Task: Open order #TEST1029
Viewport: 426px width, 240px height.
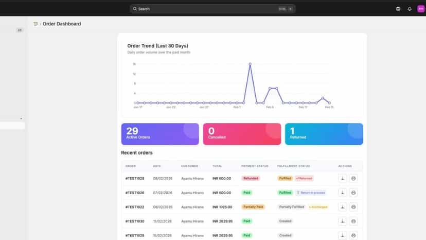Action: tap(135, 235)
